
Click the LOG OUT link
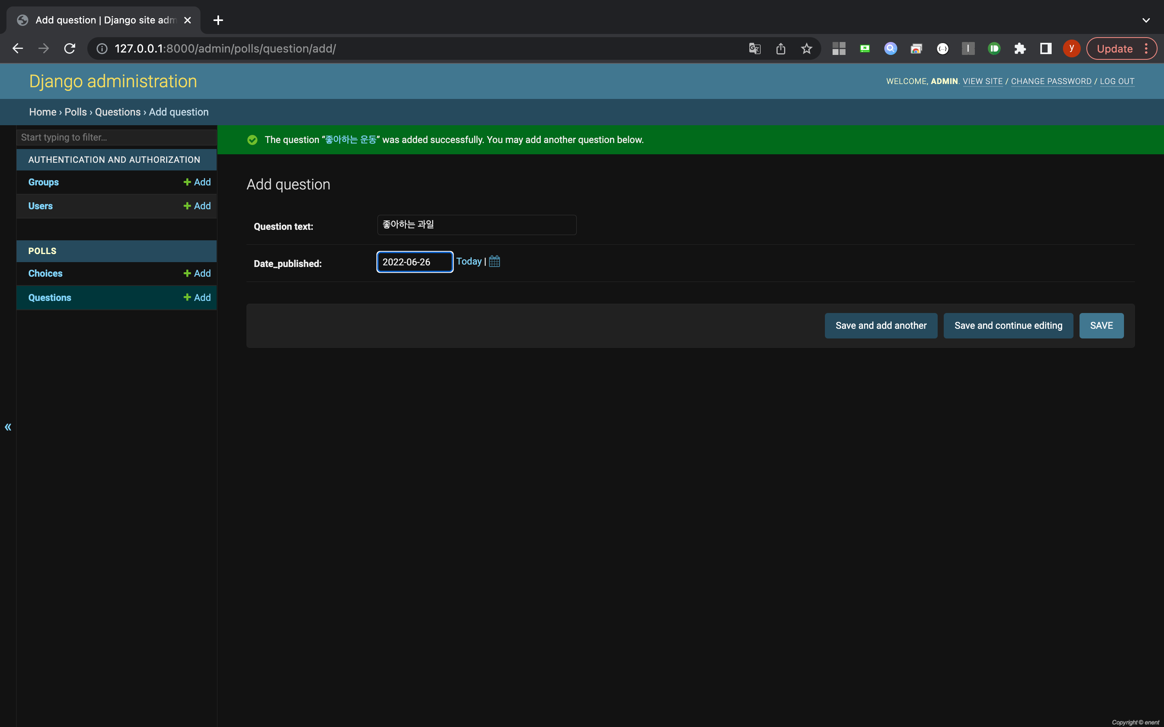[x=1117, y=81]
